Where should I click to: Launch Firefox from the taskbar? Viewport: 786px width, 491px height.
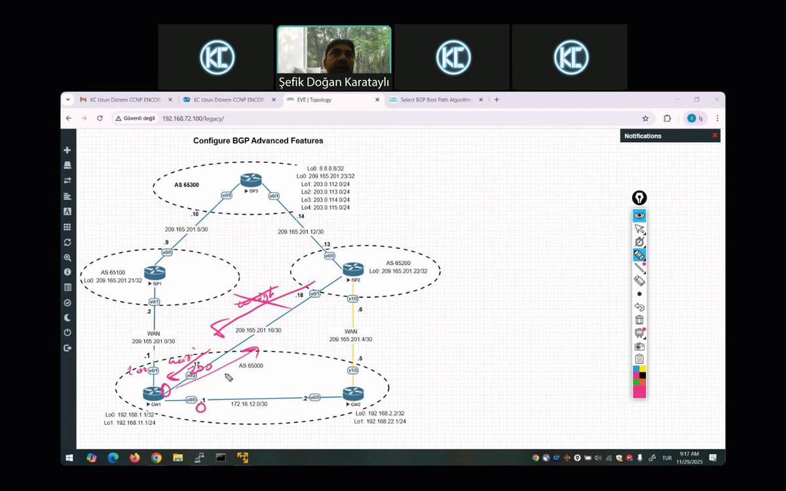pos(134,458)
